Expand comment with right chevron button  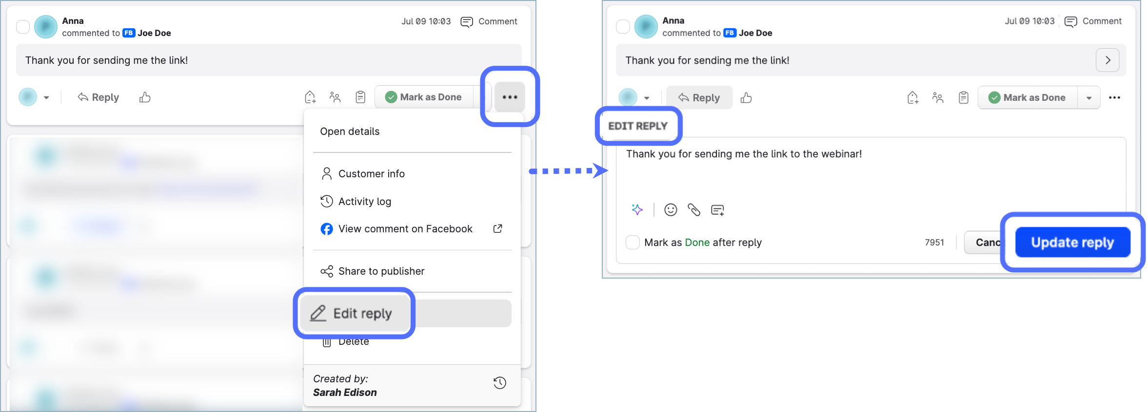pyautogui.click(x=1107, y=60)
